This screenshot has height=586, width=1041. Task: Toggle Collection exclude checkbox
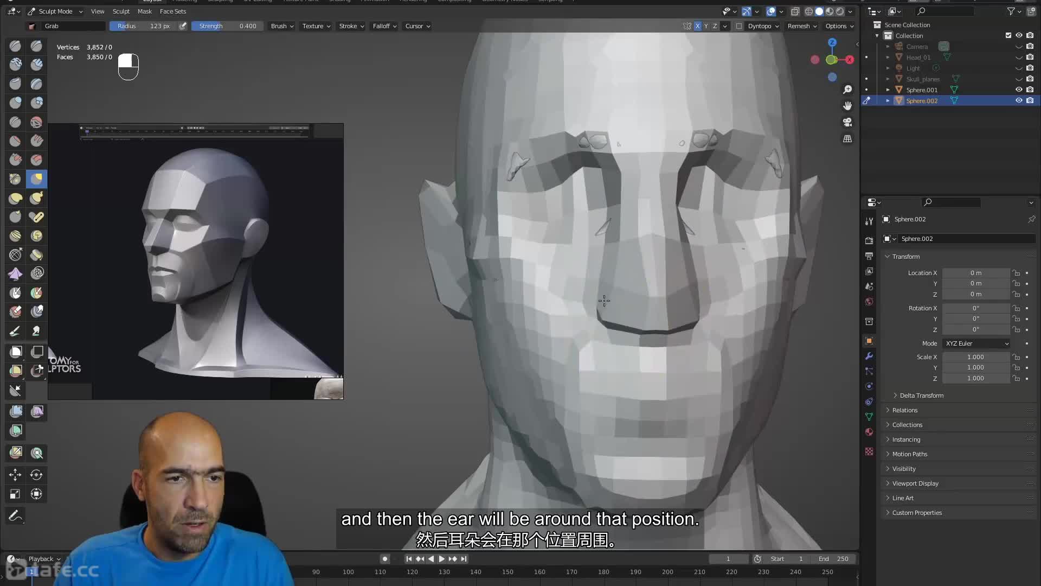1008,35
